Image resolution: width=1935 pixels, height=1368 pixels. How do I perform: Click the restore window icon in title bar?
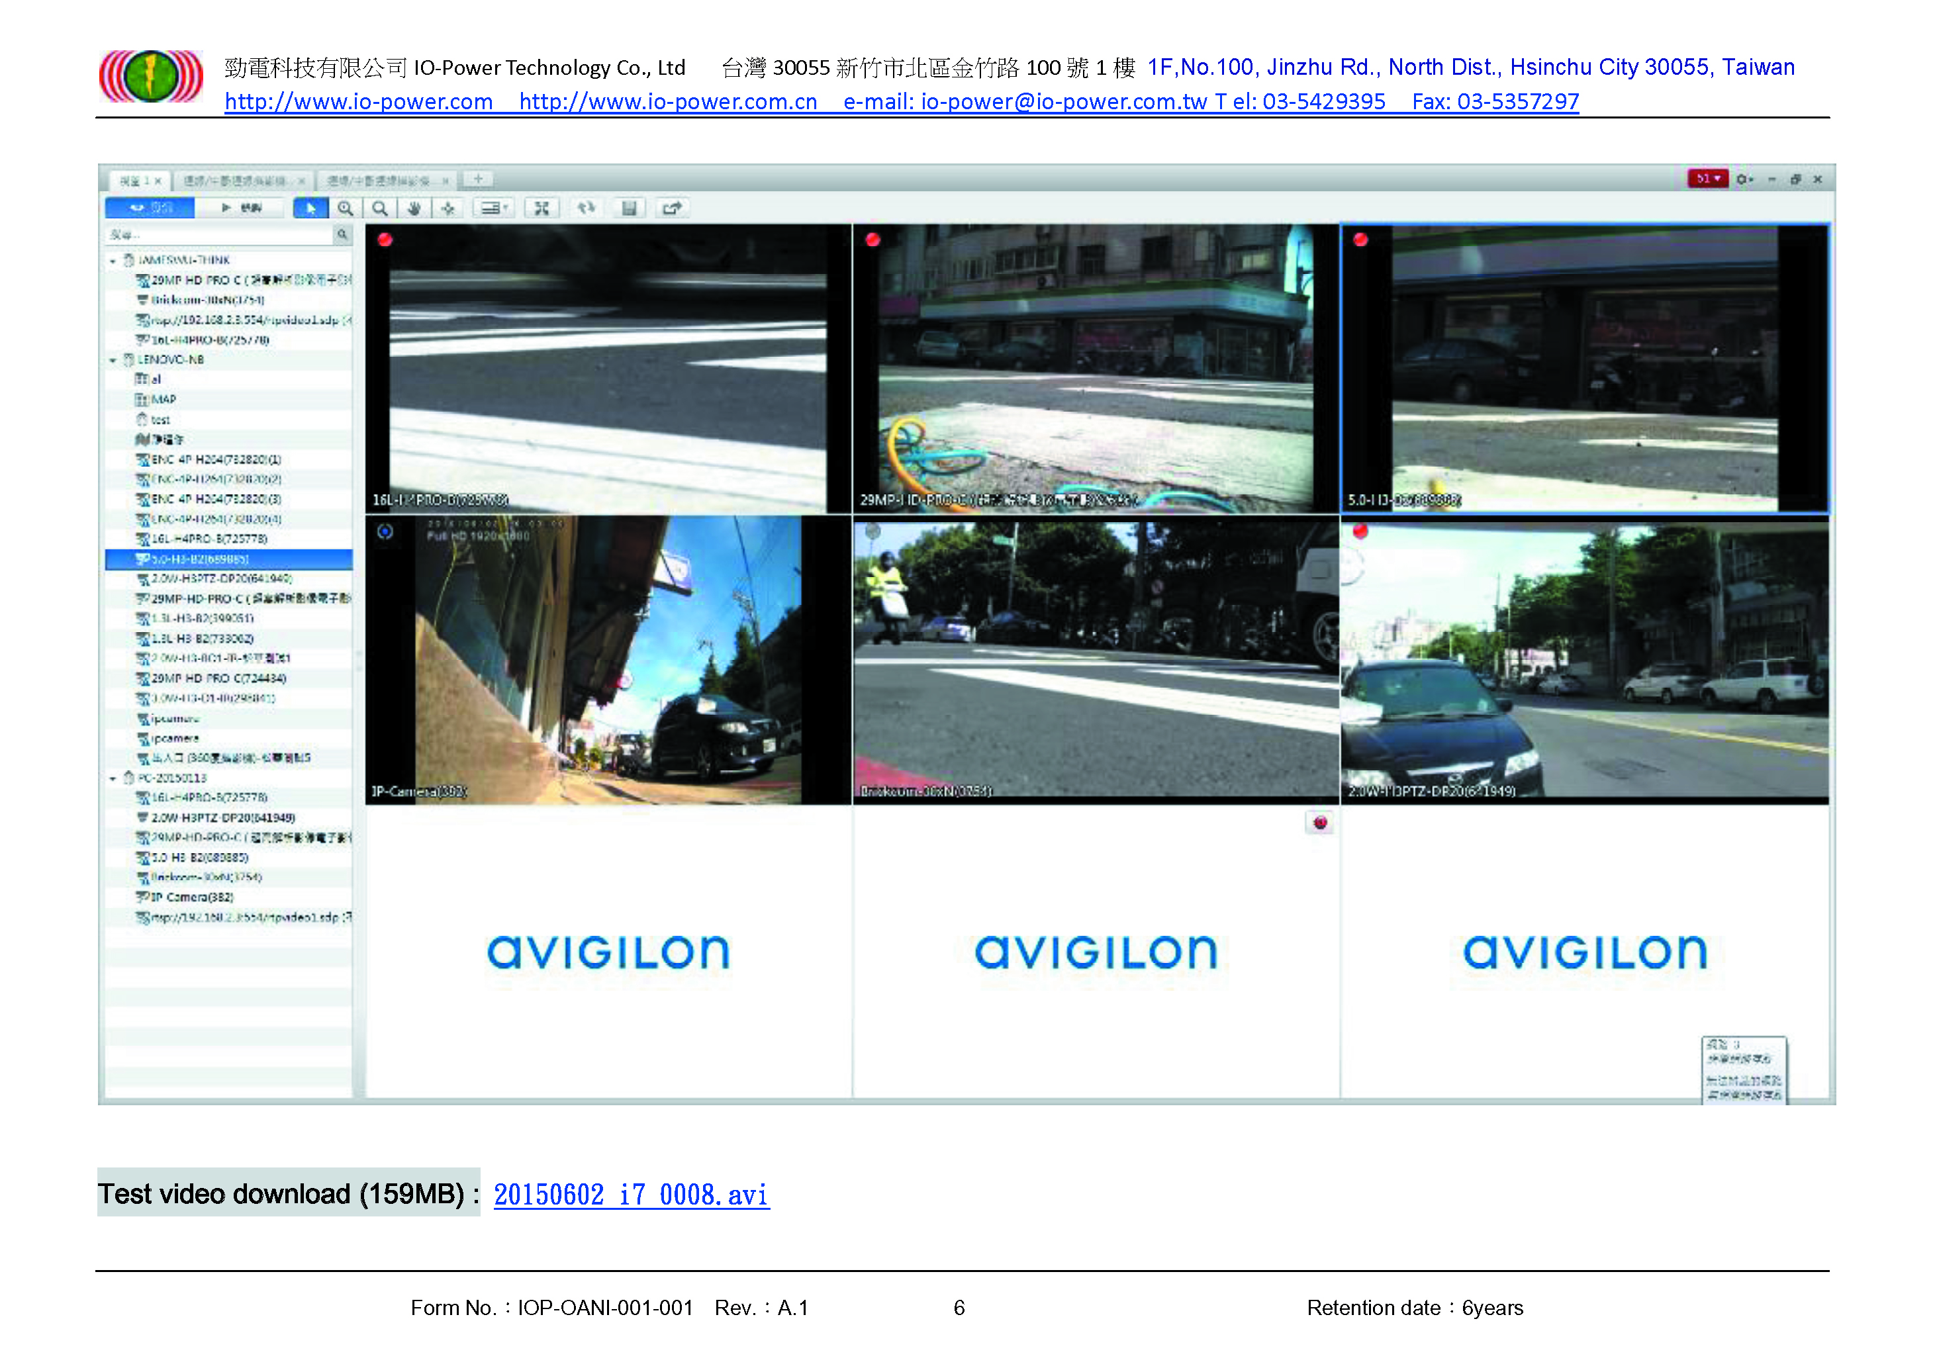(1795, 179)
